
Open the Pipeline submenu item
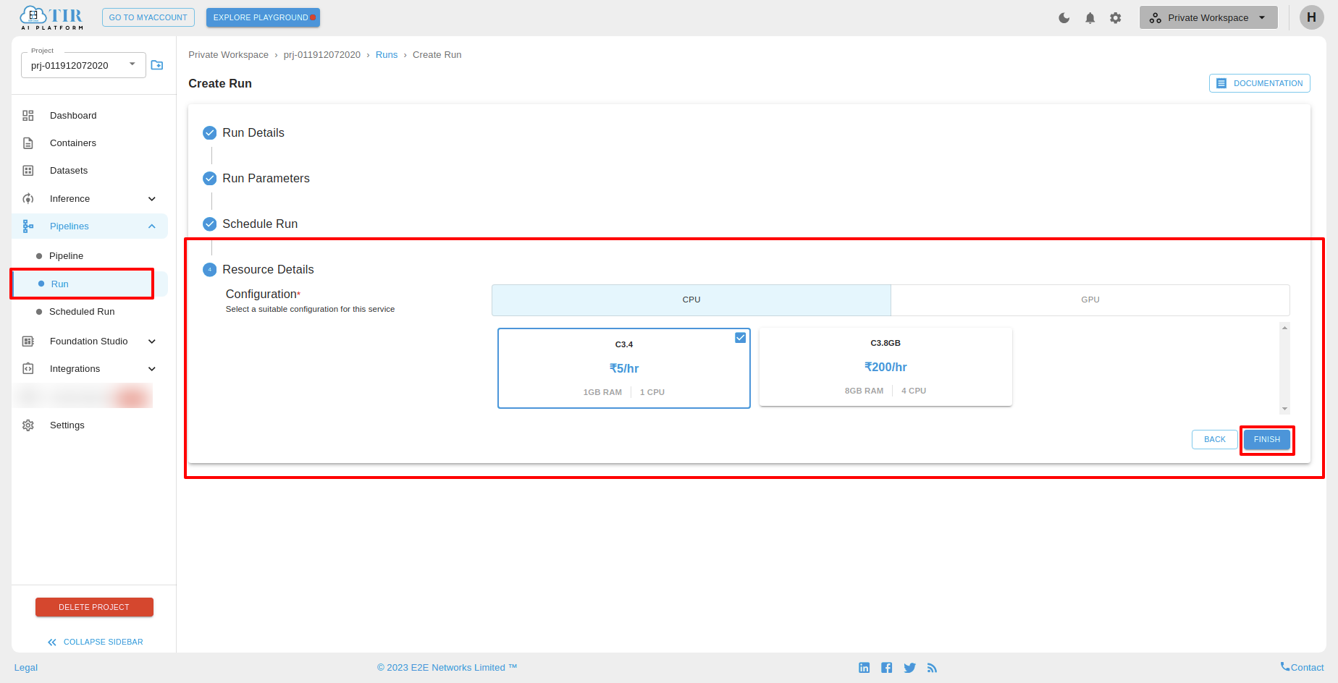(66, 256)
